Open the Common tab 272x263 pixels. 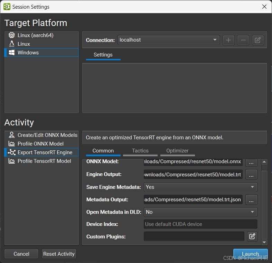pyautogui.click(x=103, y=151)
